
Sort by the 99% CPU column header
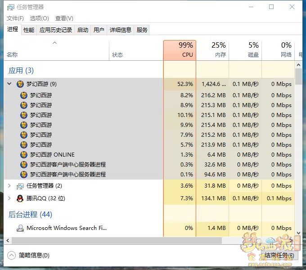[180, 50]
